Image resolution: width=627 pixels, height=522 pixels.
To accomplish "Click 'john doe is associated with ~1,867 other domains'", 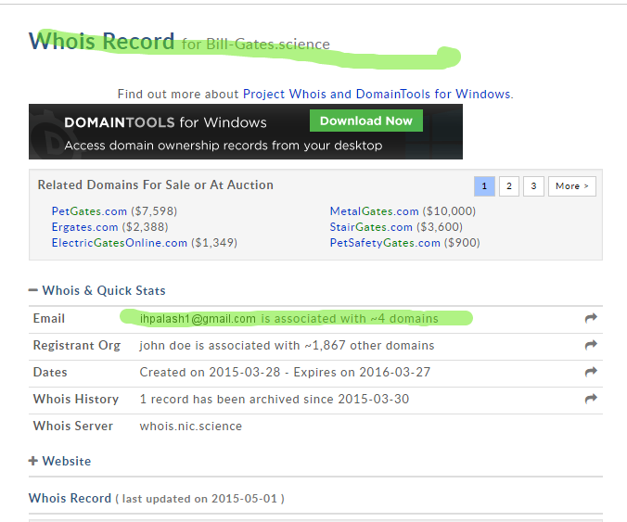I will 287,345.
